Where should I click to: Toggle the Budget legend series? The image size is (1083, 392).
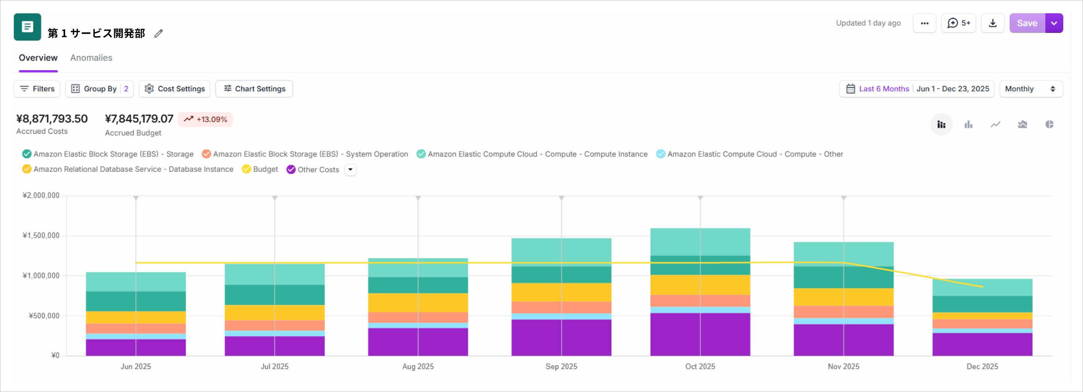(x=247, y=169)
